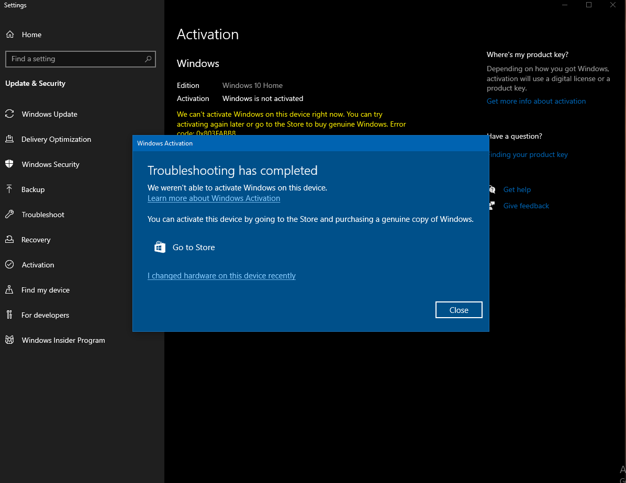
Task: Click the For developers tools icon
Action: [9, 315]
